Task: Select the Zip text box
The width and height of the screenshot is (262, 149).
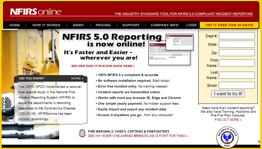Action: click(x=237, y=53)
